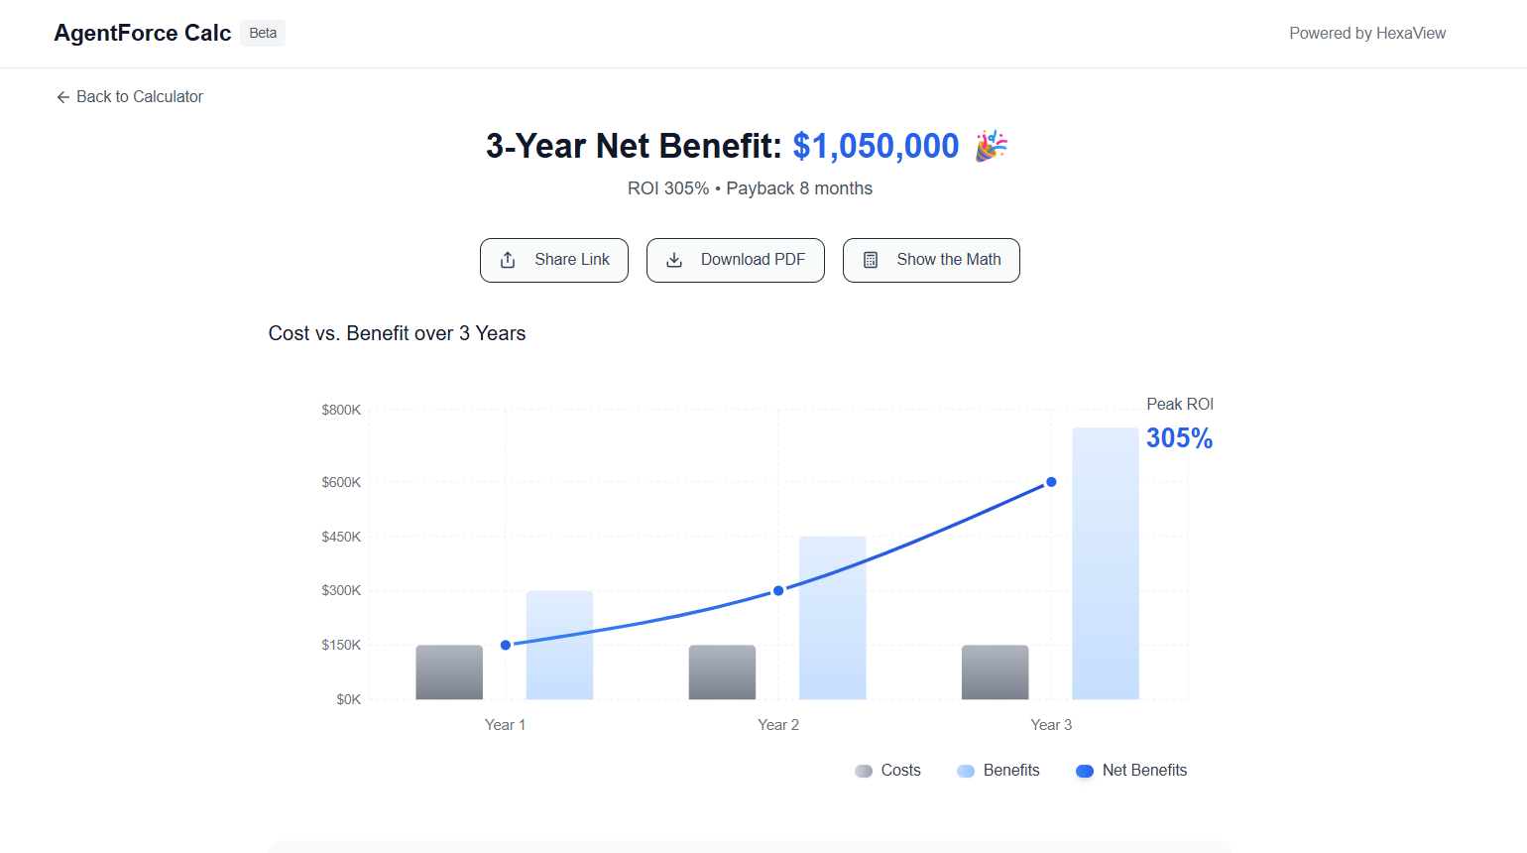Click the party popper emoji

[991, 146]
